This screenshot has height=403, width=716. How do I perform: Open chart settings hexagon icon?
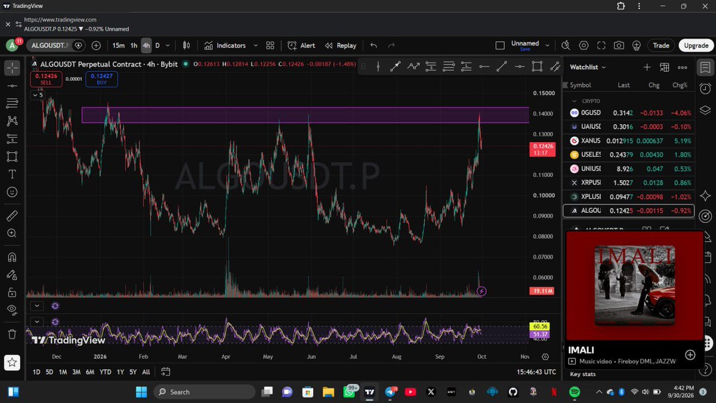(584, 45)
